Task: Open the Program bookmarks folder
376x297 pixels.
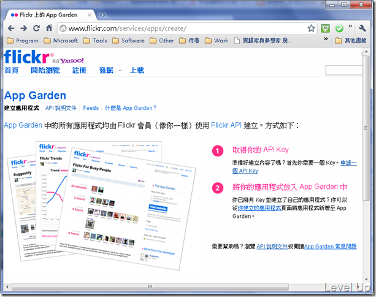Action: (x=23, y=40)
